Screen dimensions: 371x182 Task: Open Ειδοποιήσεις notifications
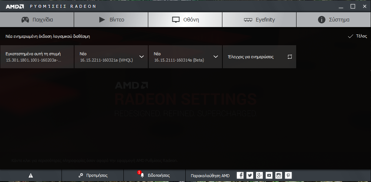click(155, 176)
